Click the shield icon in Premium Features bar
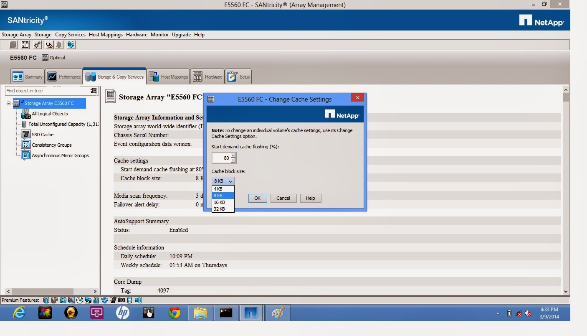 [104, 300]
